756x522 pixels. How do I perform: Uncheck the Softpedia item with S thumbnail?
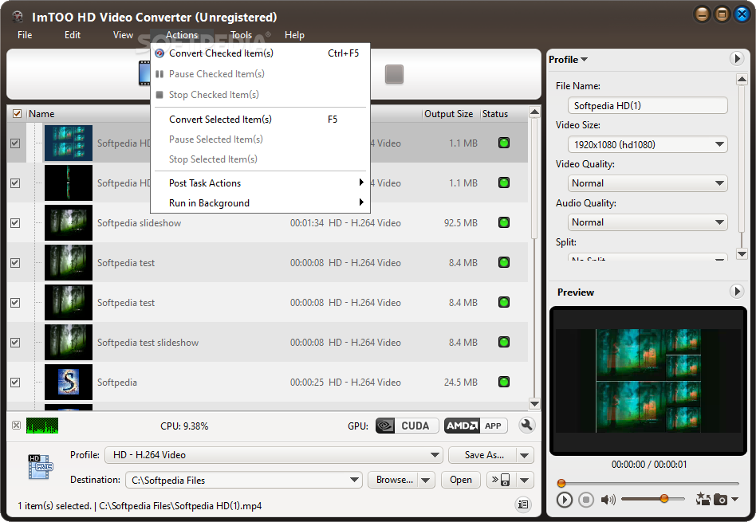(15, 383)
